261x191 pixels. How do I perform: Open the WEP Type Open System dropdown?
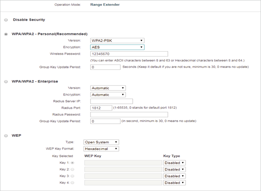click(x=101, y=142)
